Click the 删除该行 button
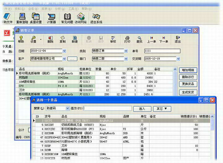223x163 pixels. (188, 77)
